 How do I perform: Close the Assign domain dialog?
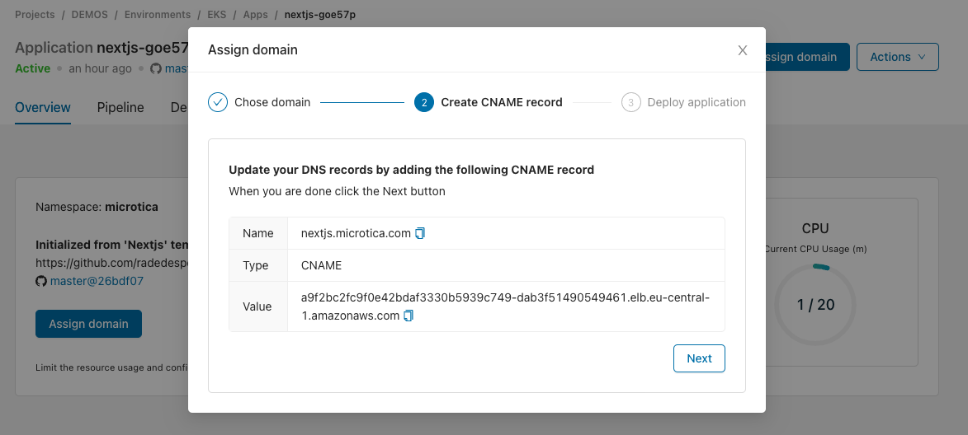743,50
